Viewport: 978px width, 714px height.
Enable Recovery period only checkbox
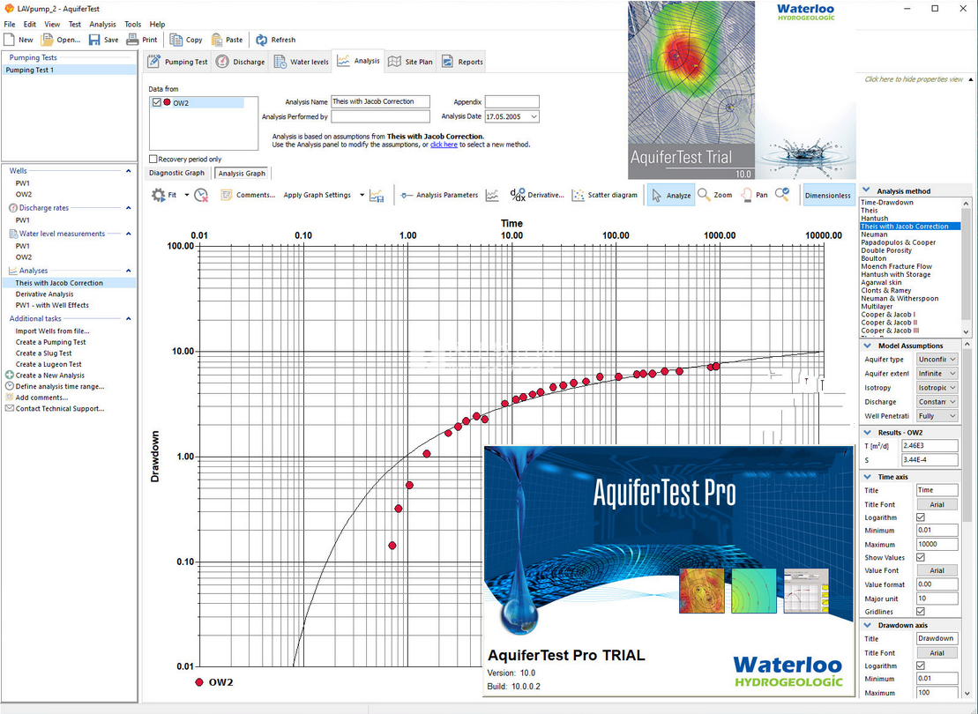coord(153,159)
